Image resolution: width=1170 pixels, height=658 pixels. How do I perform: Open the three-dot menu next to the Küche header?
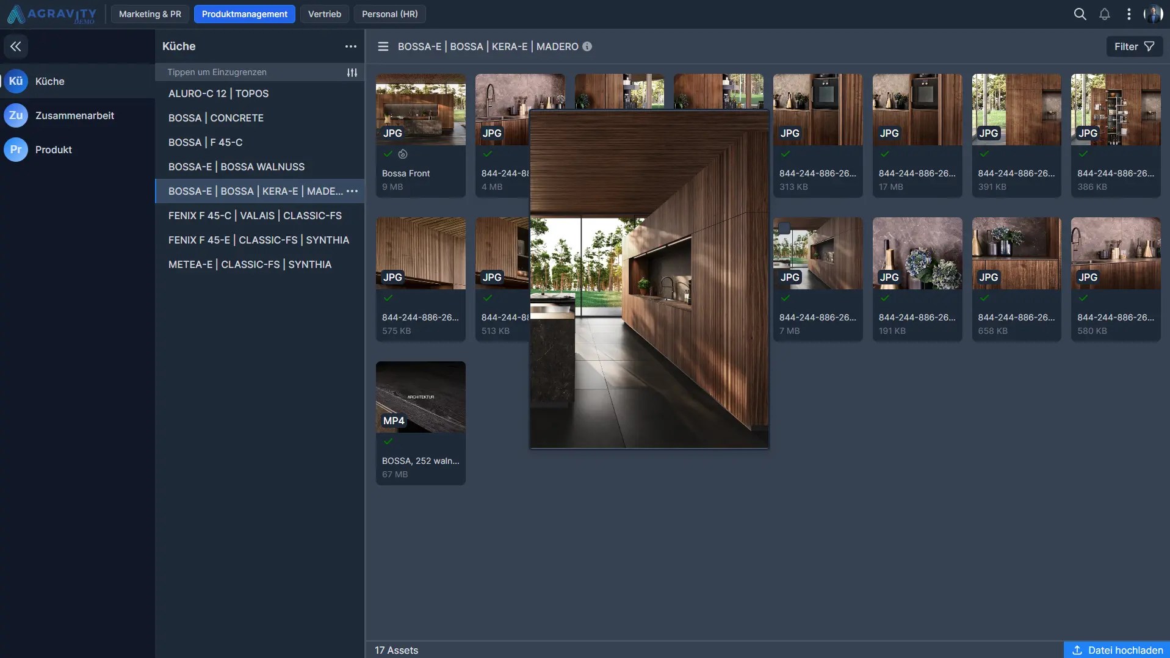(x=351, y=46)
